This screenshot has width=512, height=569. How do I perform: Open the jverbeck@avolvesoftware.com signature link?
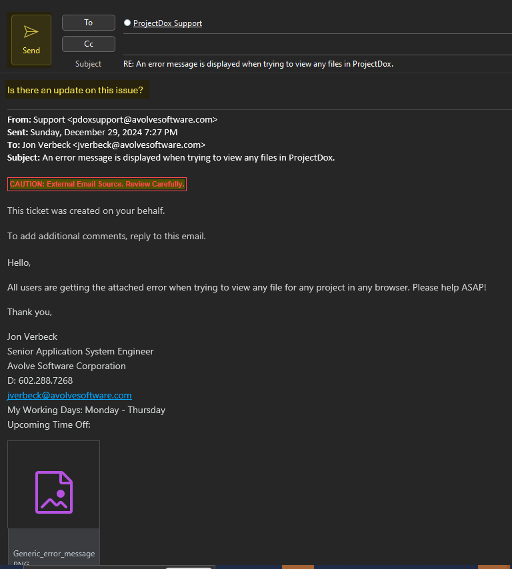pos(69,395)
